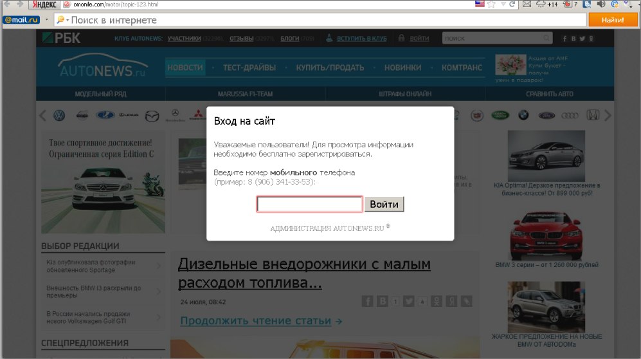
Task: Open the mail.ru toolbar dropdown arrow
Action: pos(46,20)
